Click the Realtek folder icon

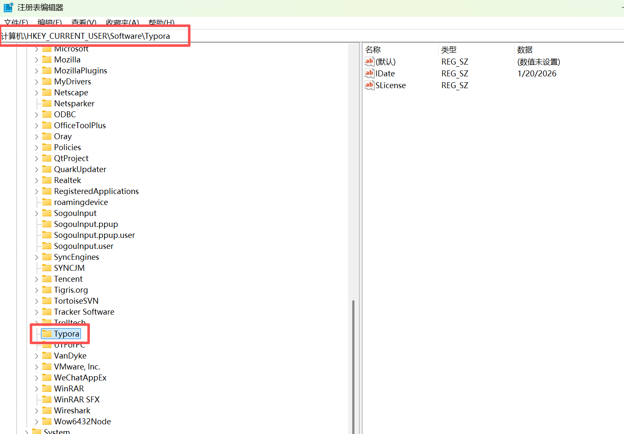(47, 180)
